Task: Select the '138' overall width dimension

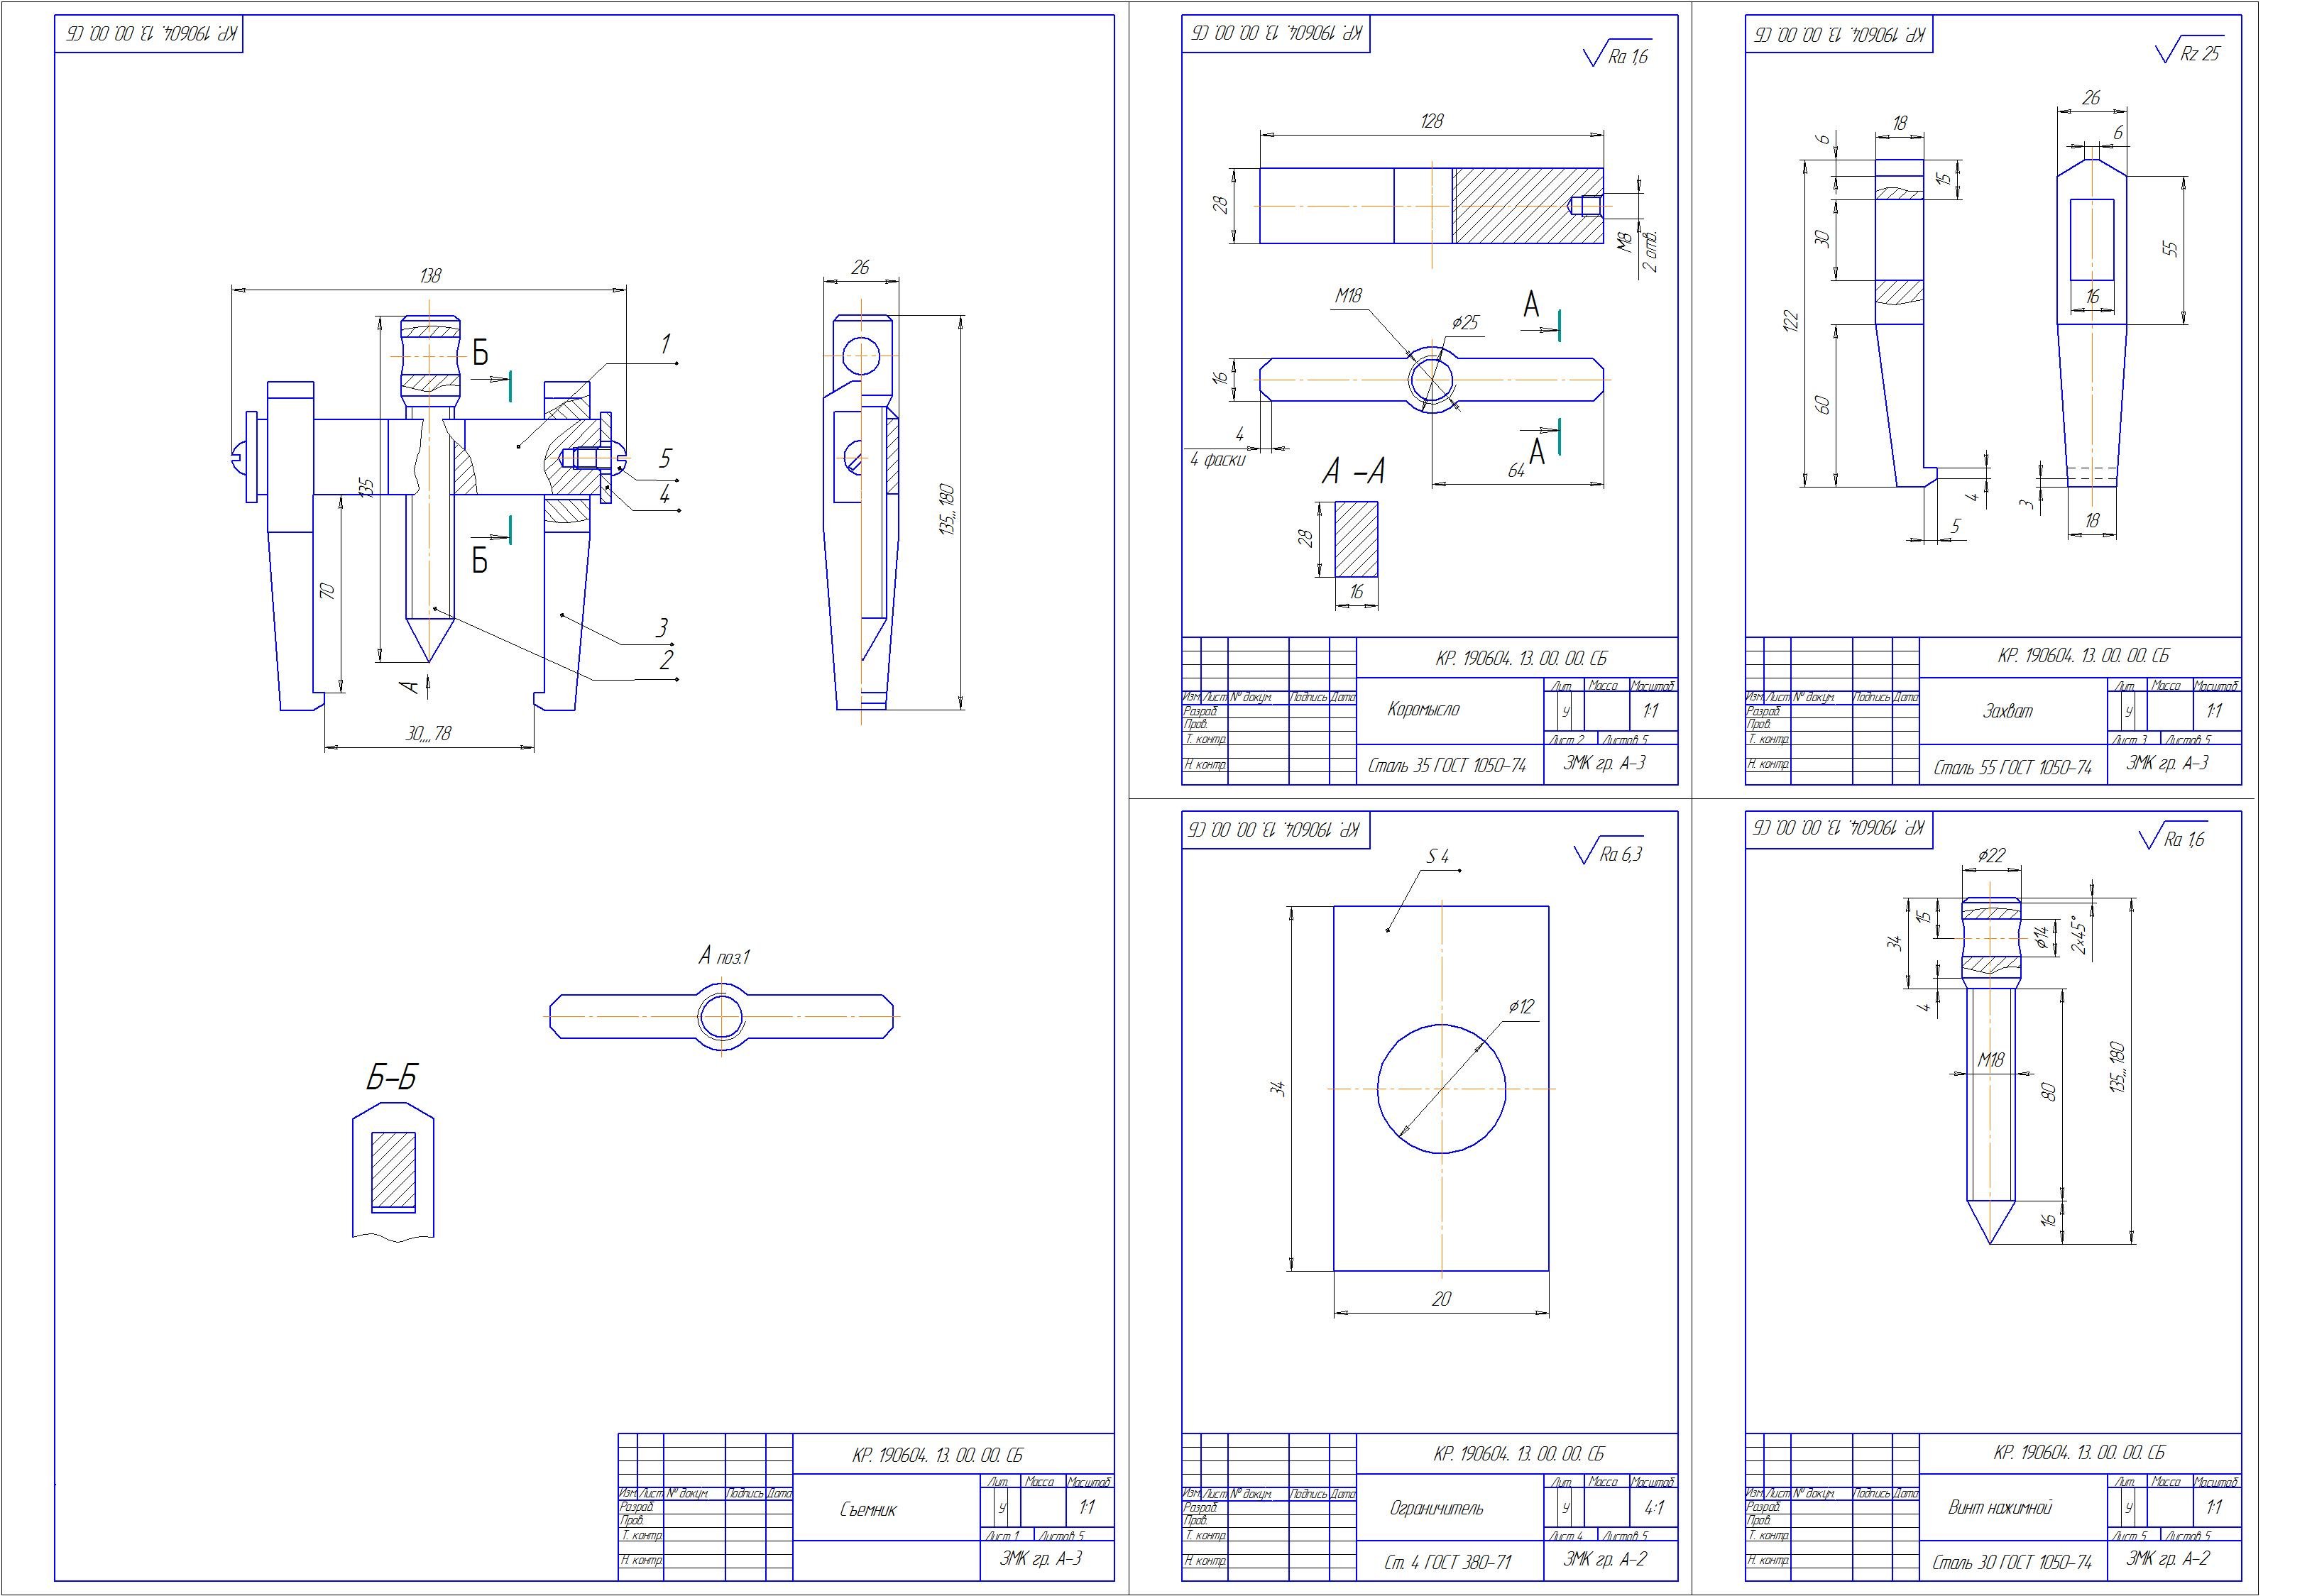Action: coord(430,275)
